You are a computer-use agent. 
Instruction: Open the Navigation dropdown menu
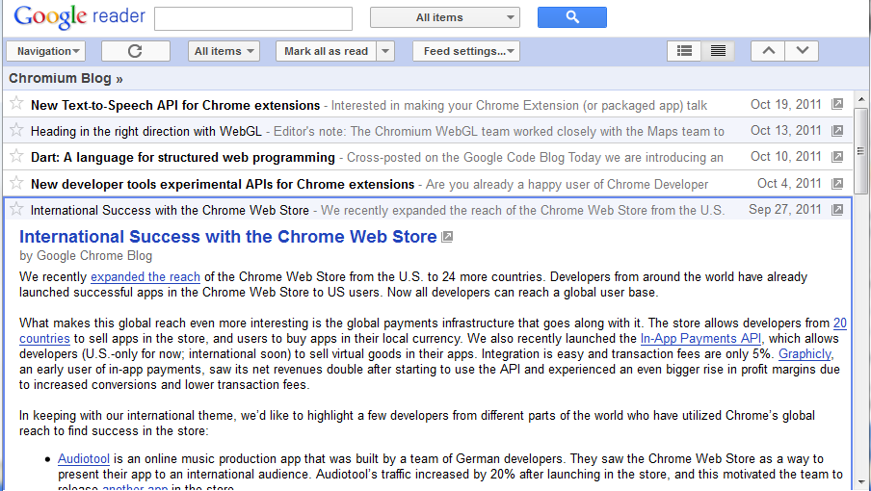pyautogui.click(x=45, y=51)
